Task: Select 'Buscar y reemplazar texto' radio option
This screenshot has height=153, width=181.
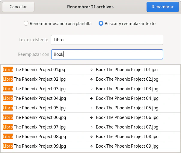Action: [101, 23]
